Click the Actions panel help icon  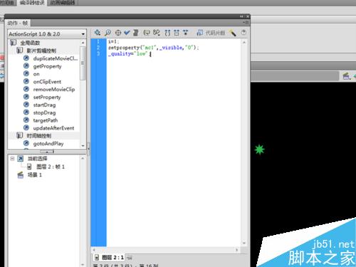click(244, 33)
